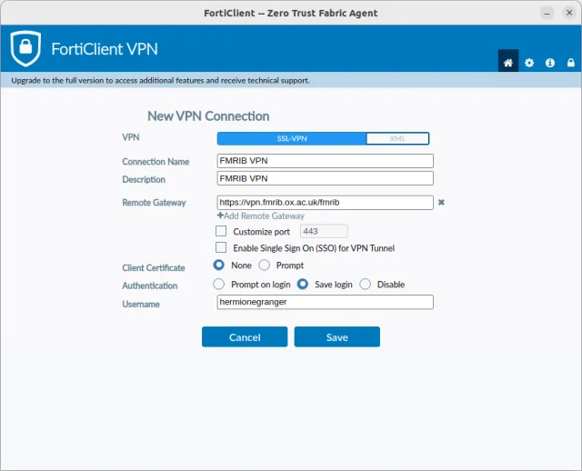Click the Cancel button
Image resolution: width=582 pixels, height=471 pixels.
pyautogui.click(x=245, y=337)
